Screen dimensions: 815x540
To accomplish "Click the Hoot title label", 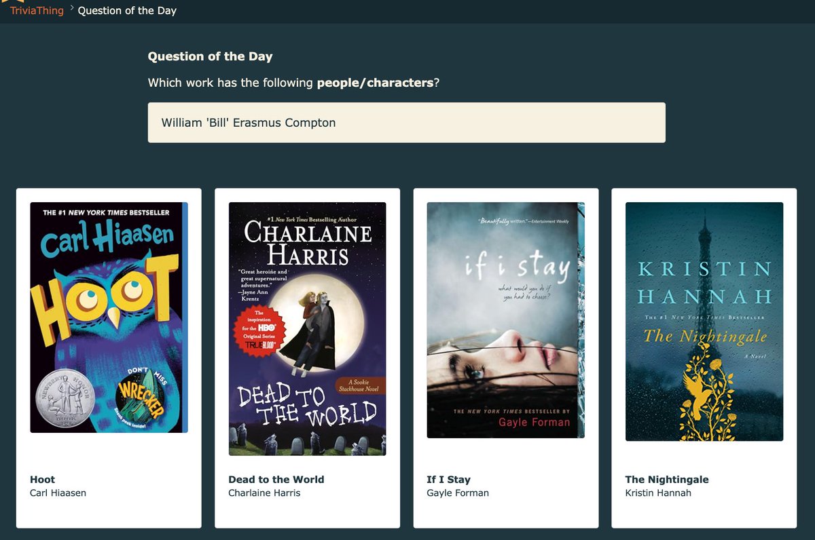I will click(42, 479).
